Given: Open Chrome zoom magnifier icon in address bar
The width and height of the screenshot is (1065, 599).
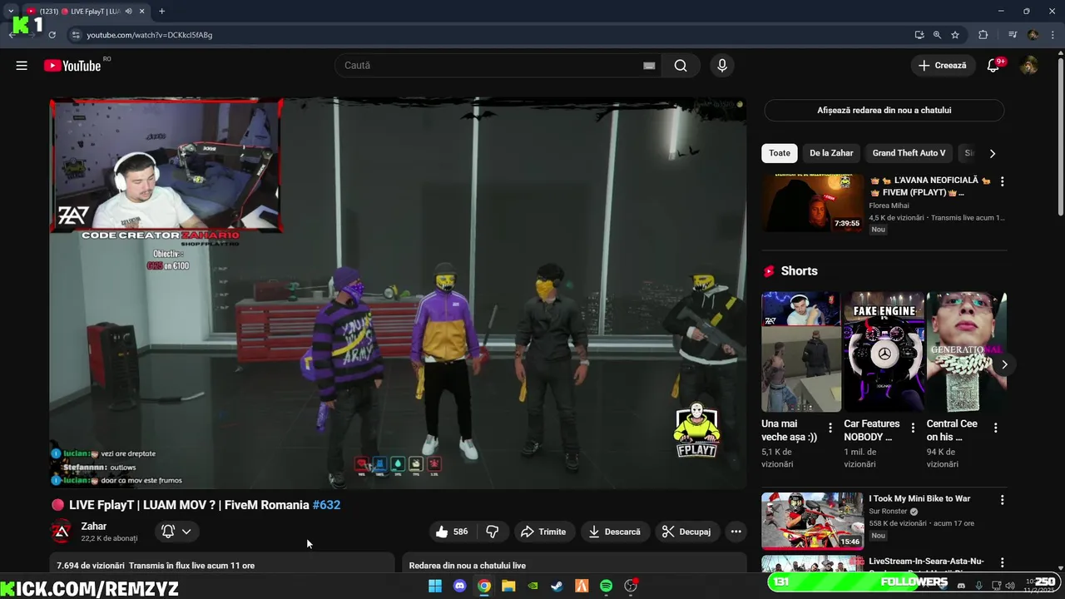Looking at the screenshot, I should (x=937, y=35).
